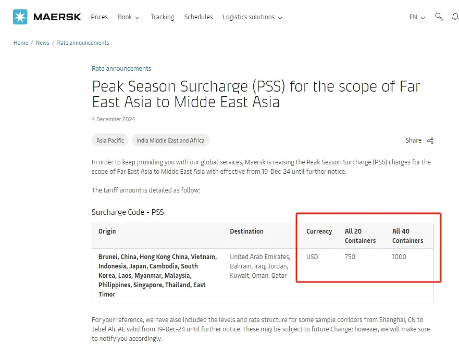
Task: Open Rate announcements breadcrumb link
Action: 83,43
